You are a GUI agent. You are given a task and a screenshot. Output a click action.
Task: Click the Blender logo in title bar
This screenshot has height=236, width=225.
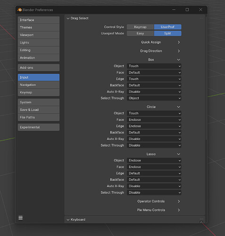(x=19, y=10)
